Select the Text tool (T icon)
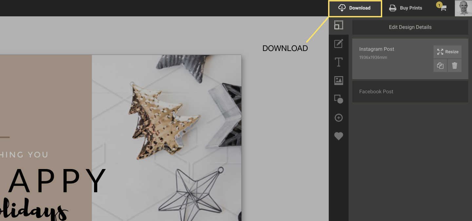Screen dimensions: 472x221 (x=339, y=62)
